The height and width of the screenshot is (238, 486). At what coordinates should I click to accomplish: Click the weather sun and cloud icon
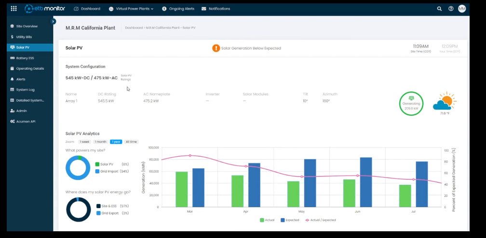444,101
